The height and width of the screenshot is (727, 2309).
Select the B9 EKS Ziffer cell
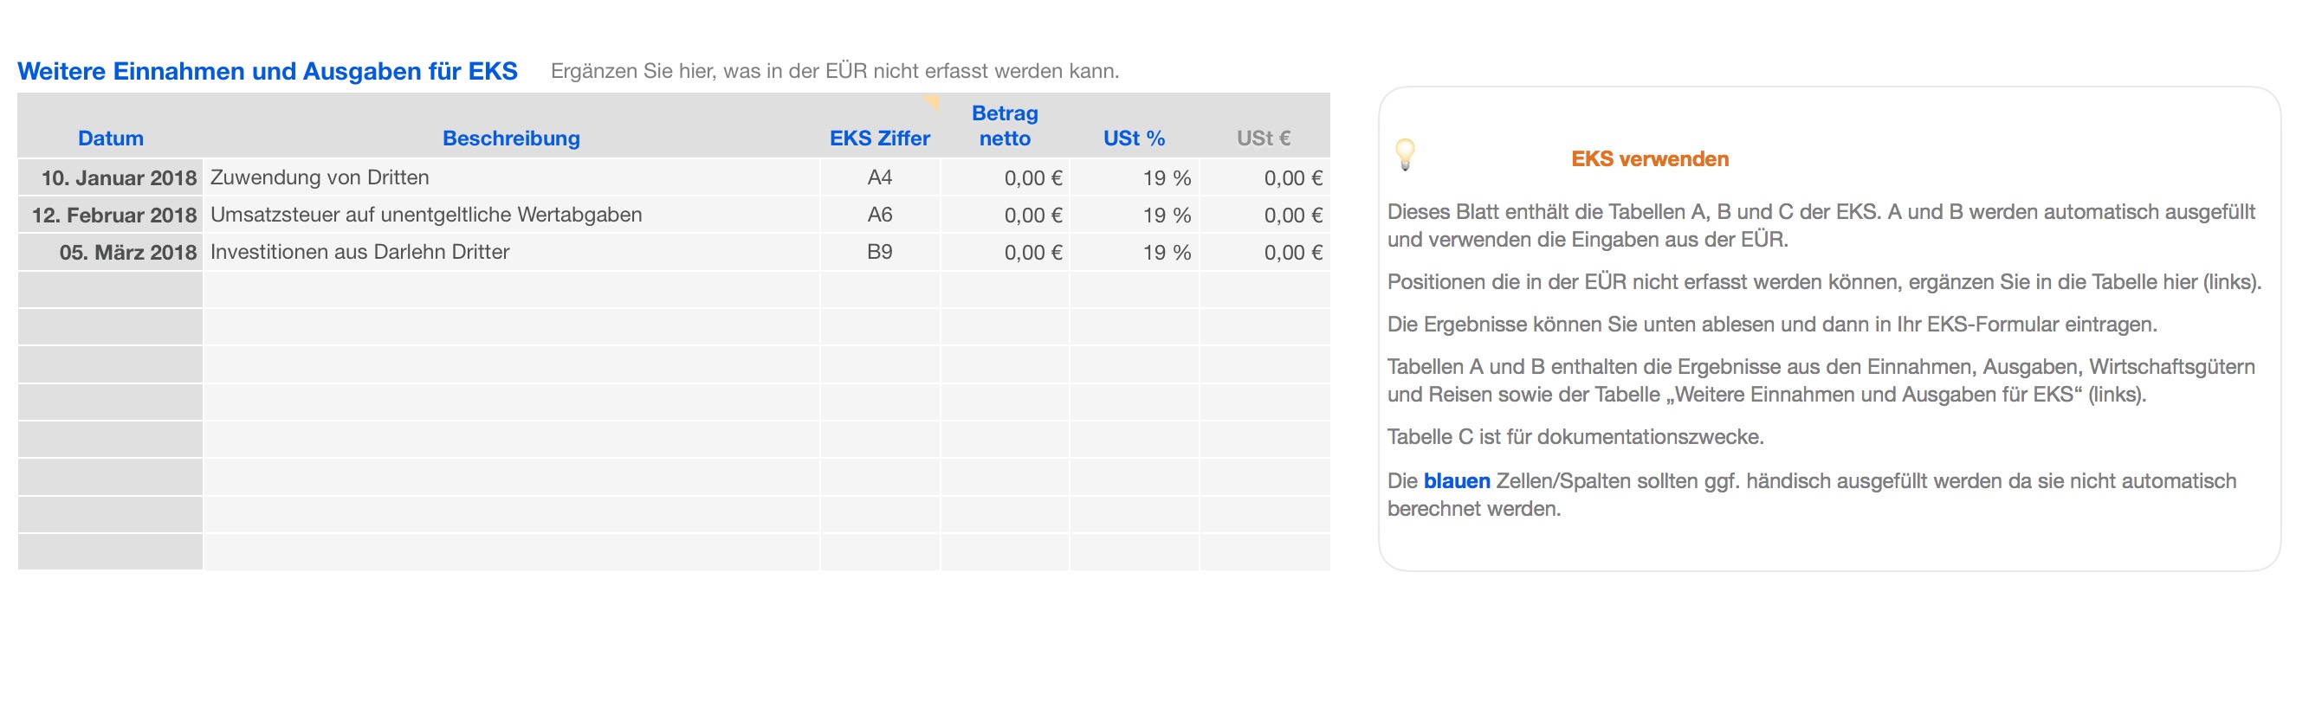tap(879, 253)
